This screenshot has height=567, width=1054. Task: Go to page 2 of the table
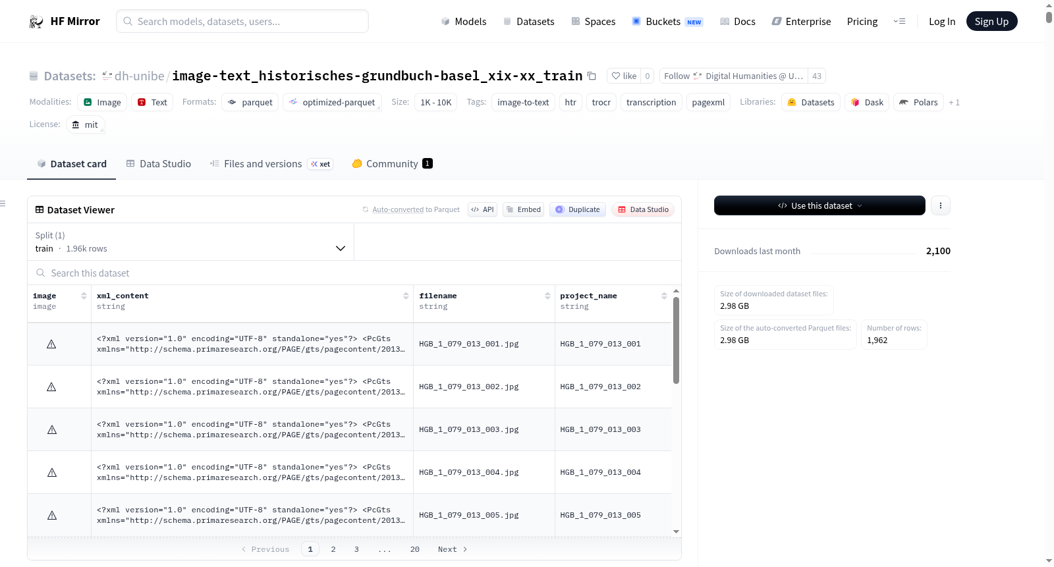click(x=333, y=549)
